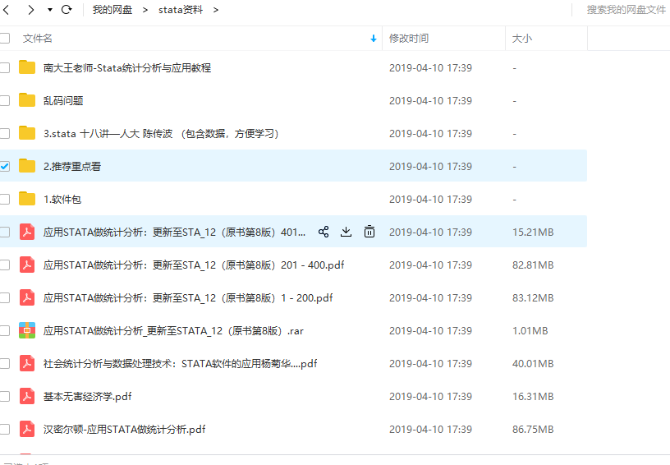The image size is (670, 465).
Task: Check the box for the .rar file row
Action: [x=5, y=331]
